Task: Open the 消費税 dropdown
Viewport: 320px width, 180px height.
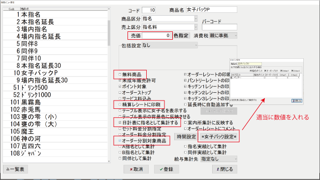Action: tap(224, 36)
